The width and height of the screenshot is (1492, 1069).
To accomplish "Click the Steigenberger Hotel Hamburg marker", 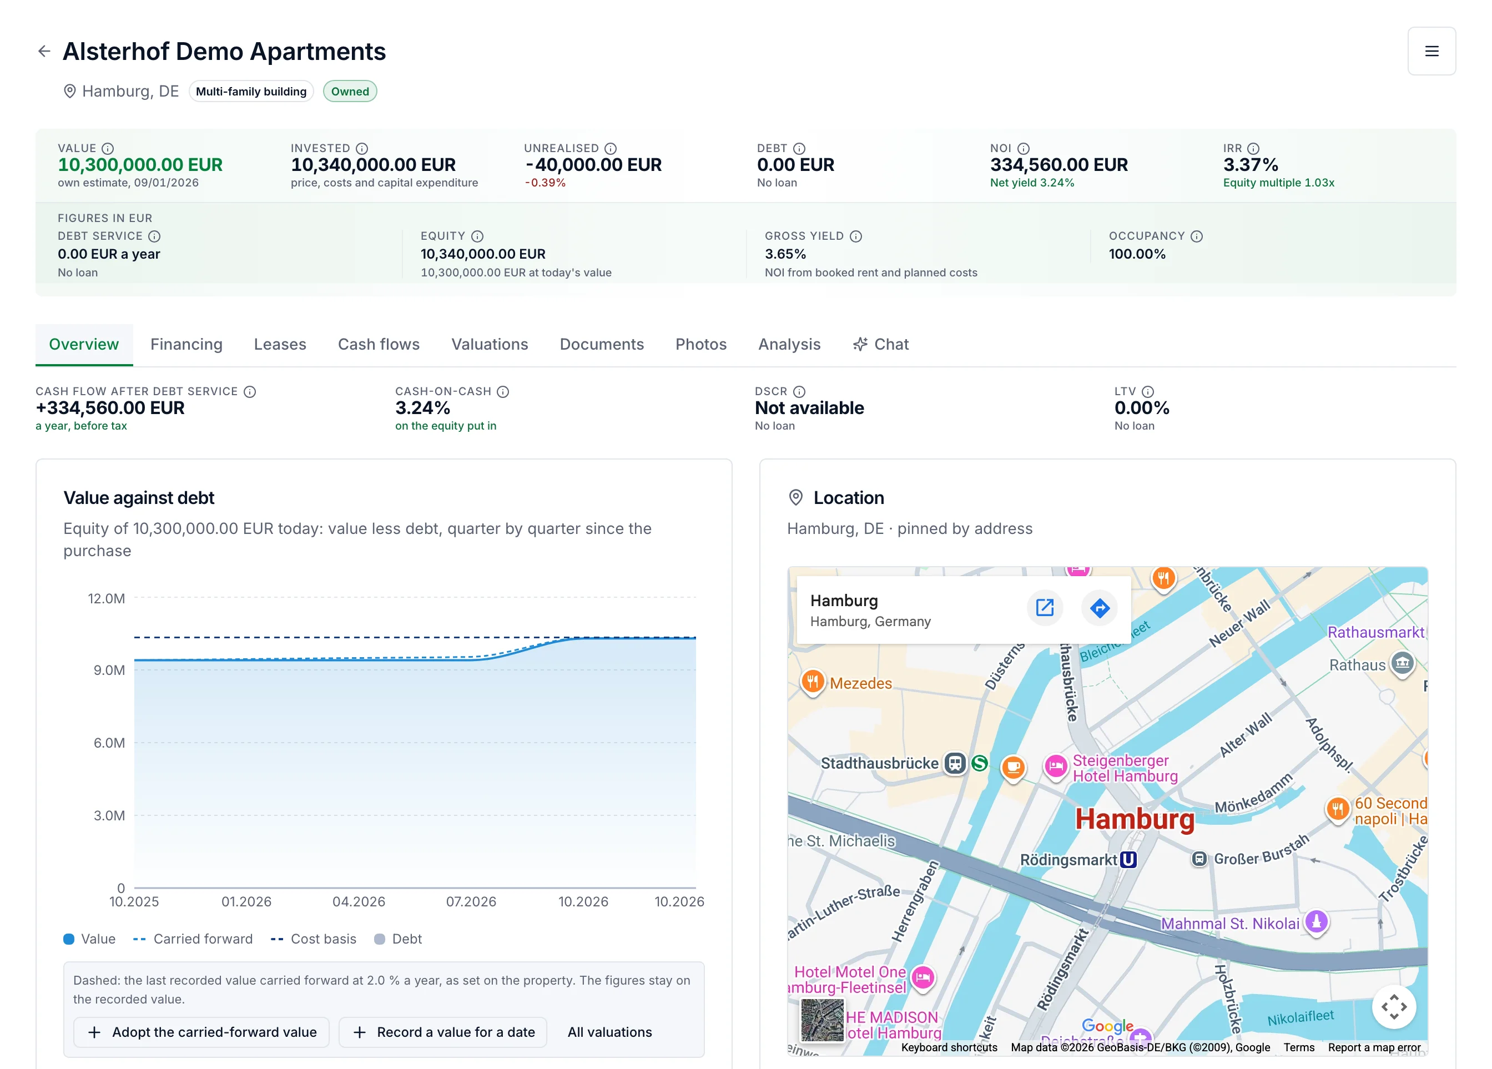I will [1056, 767].
